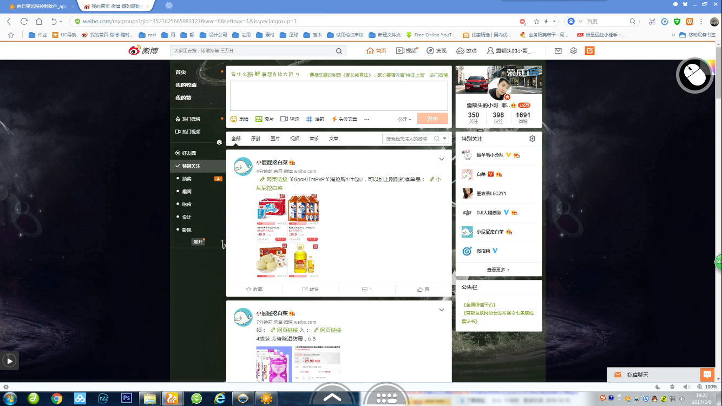Open the 公开 visibility dropdown

(404, 119)
